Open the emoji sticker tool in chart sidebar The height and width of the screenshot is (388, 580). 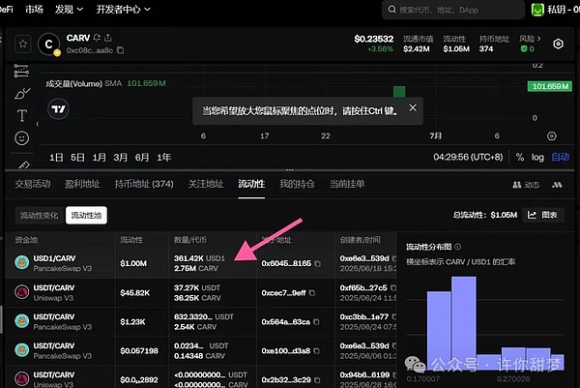click(22, 138)
